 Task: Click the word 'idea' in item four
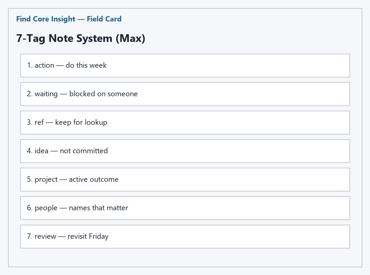(41, 151)
